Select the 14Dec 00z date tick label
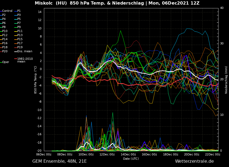229x167 pixels. [128, 155]
